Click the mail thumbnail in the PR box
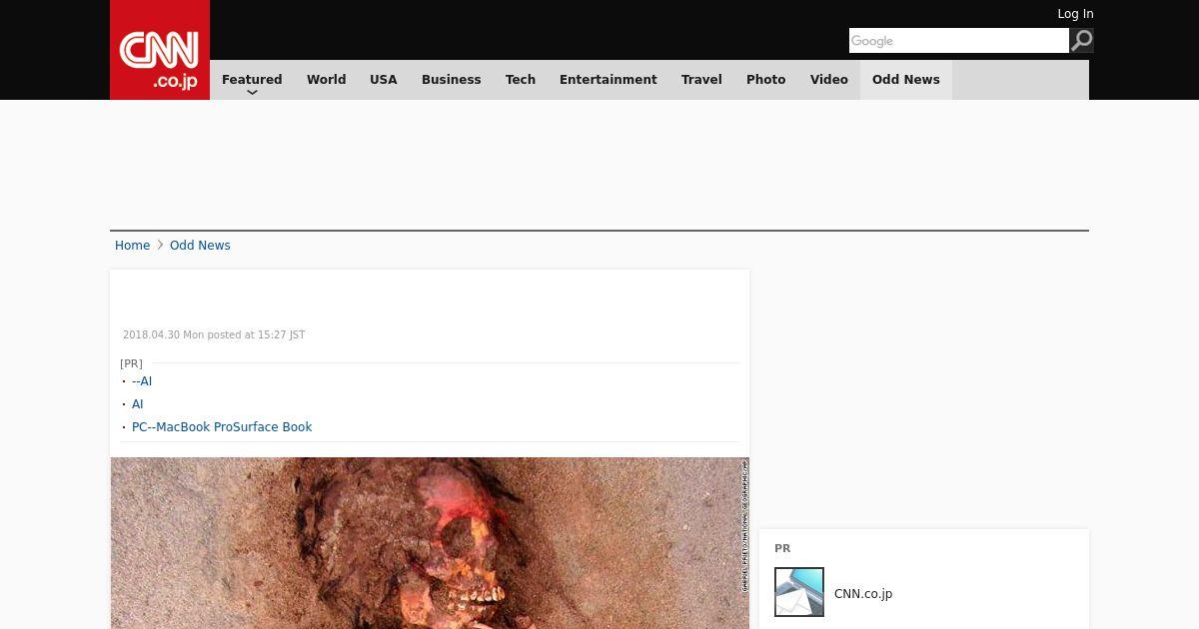 [x=799, y=592]
